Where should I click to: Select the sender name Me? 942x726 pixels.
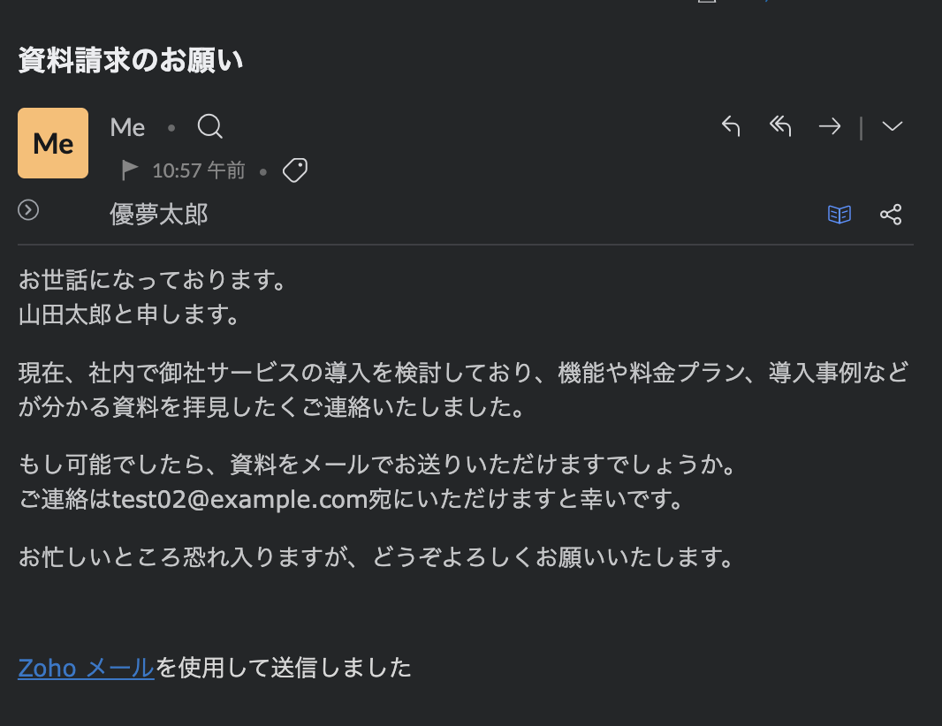[127, 127]
